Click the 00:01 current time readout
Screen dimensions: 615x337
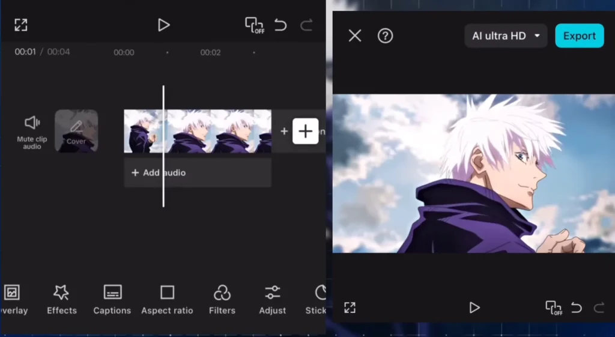(25, 52)
